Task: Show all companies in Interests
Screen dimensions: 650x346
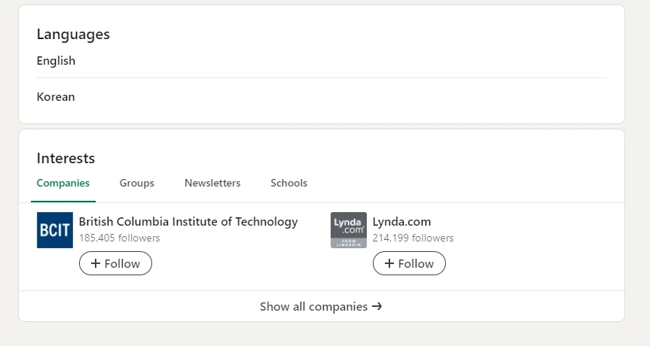Action: [321, 307]
